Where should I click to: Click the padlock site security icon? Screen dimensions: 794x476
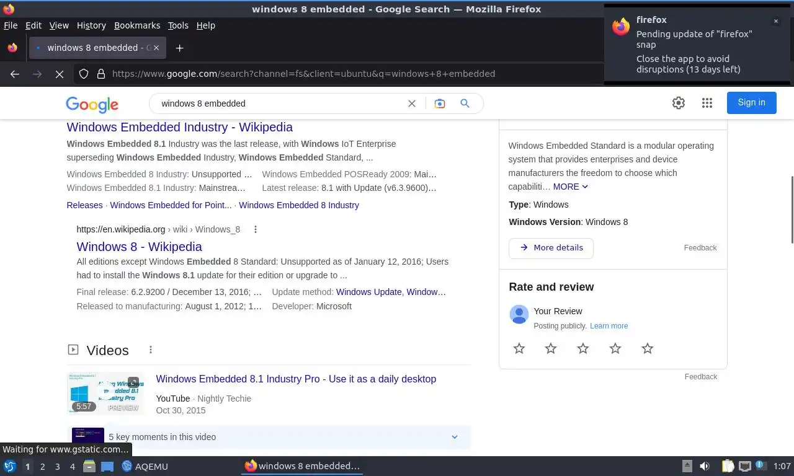(x=101, y=74)
